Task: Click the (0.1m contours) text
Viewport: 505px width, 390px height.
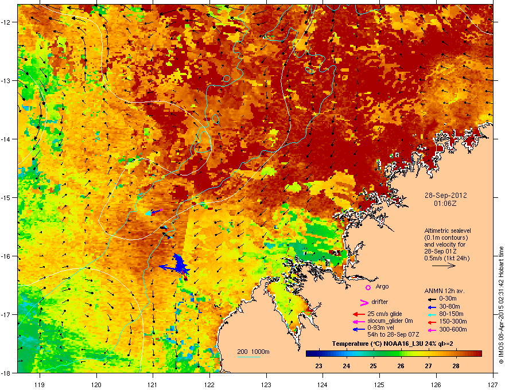Action: [446, 238]
